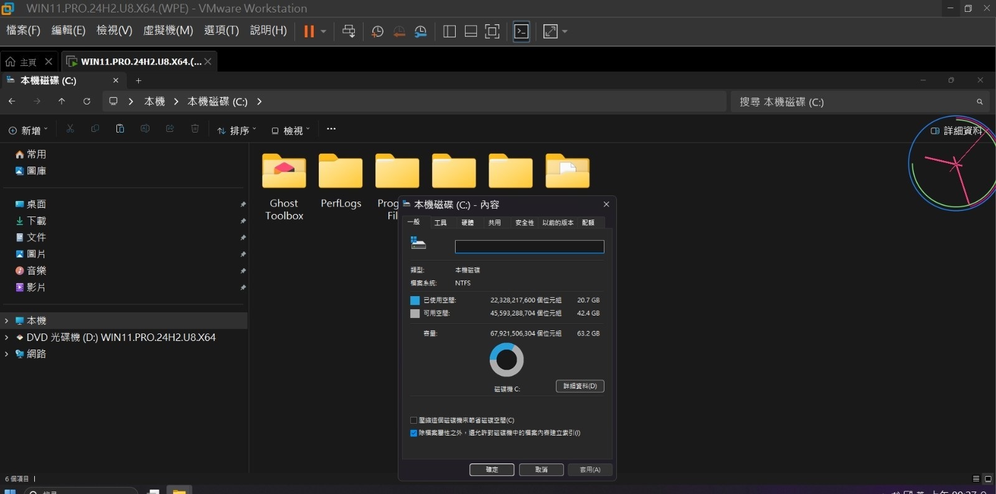Expand the 網路 tree node arrow

[x=7, y=354]
